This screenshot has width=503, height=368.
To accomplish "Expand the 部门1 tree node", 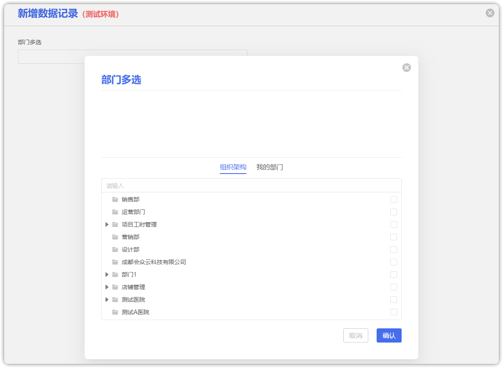I will coord(107,275).
